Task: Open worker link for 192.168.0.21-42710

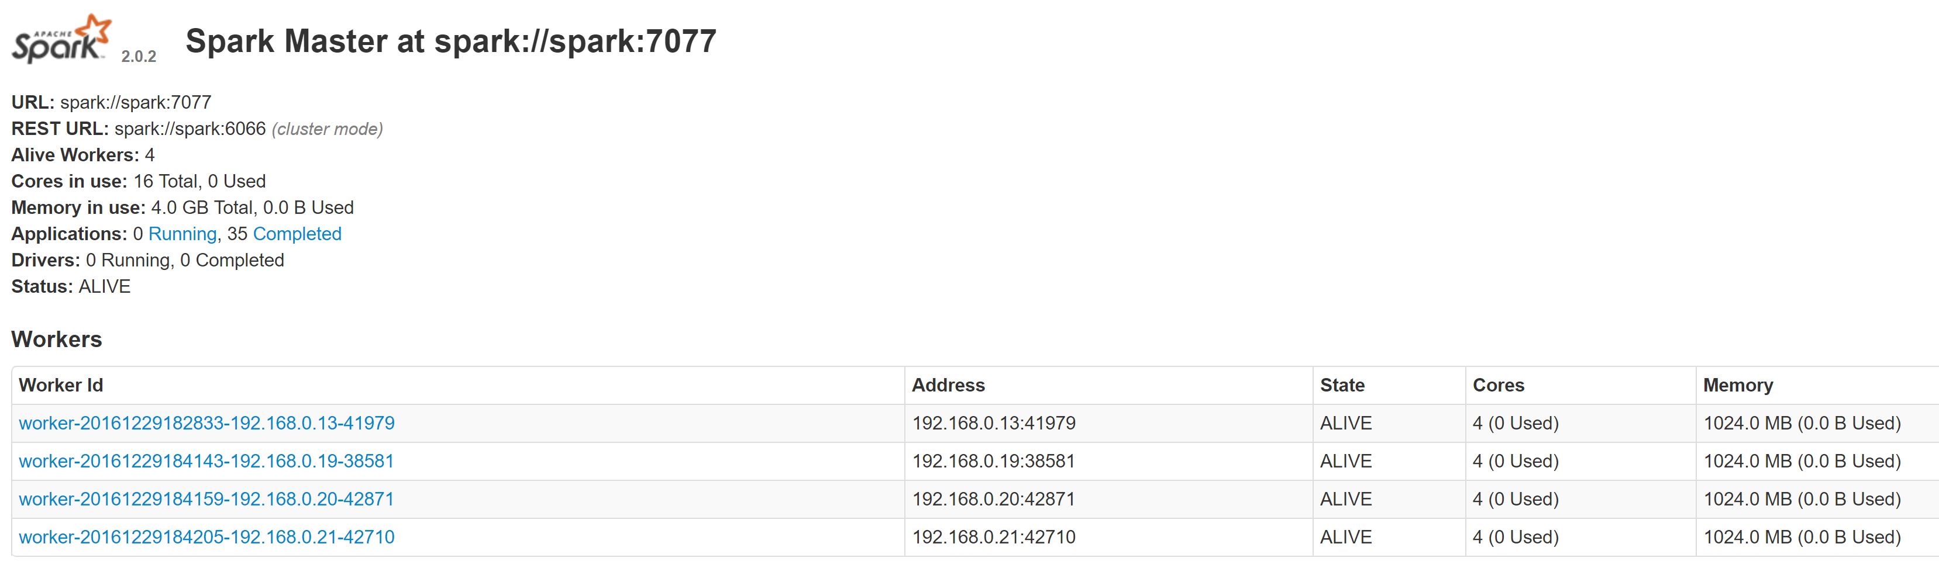Action: (206, 537)
